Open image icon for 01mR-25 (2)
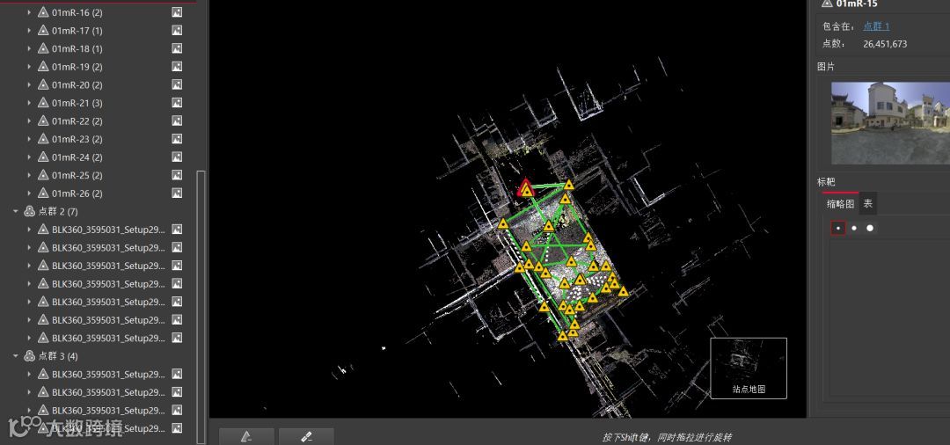The image size is (950, 445). (x=177, y=175)
